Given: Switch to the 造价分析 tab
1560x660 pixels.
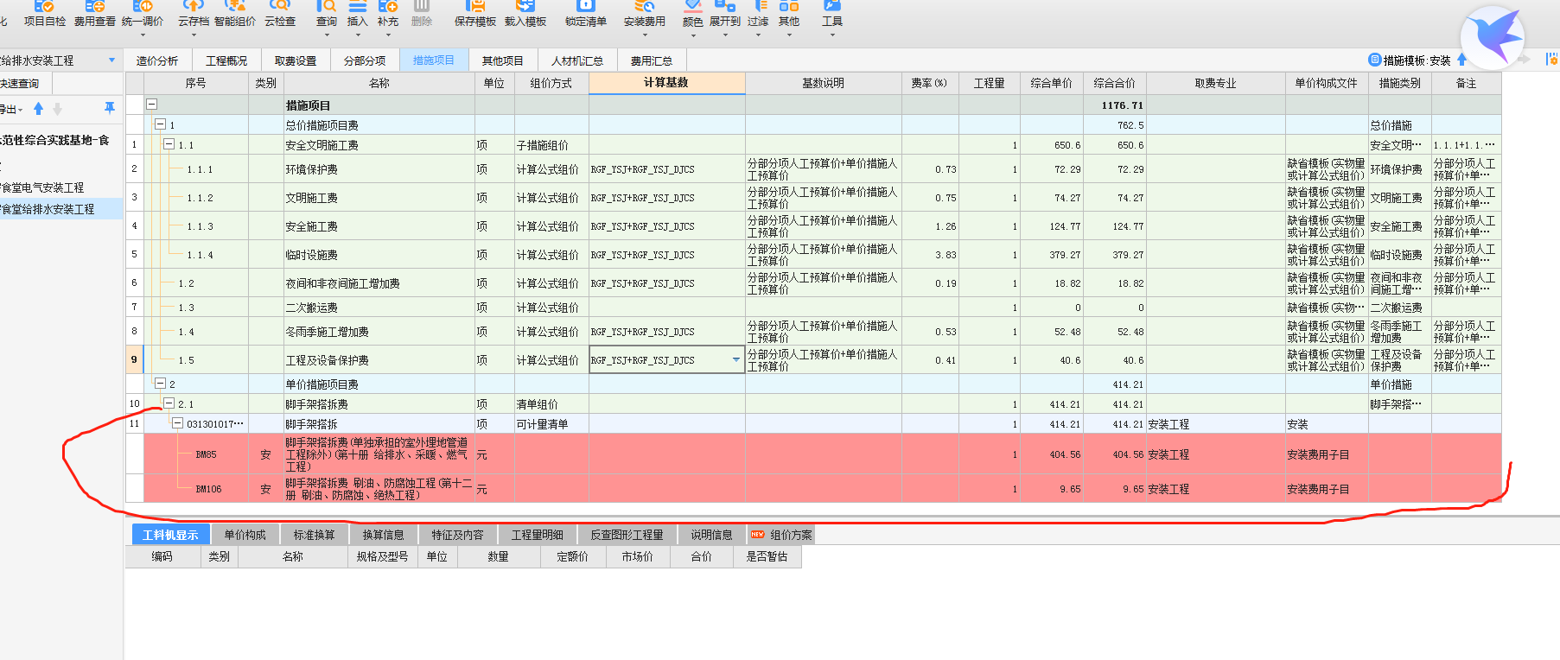Looking at the screenshot, I should pyautogui.click(x=157, y=60).
